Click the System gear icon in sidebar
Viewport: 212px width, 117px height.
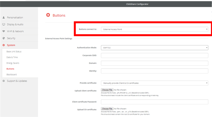coord(3,45)
